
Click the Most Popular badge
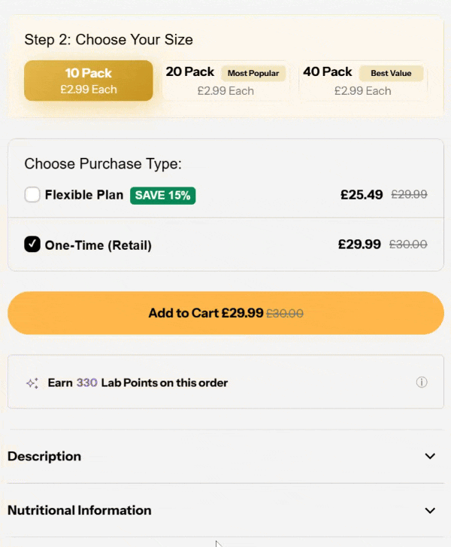[x=253, y=73]
